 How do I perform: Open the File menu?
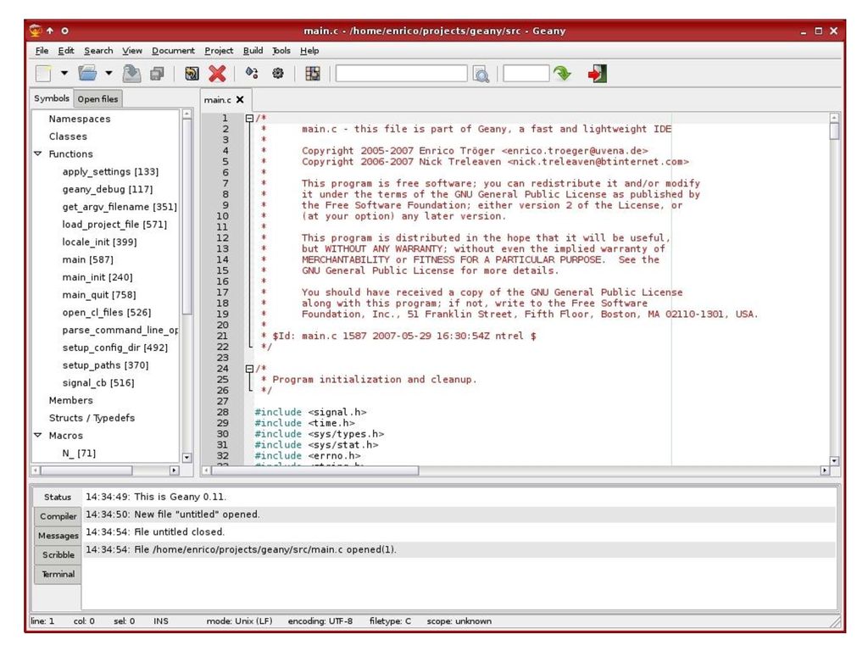[x=42, y=50]
